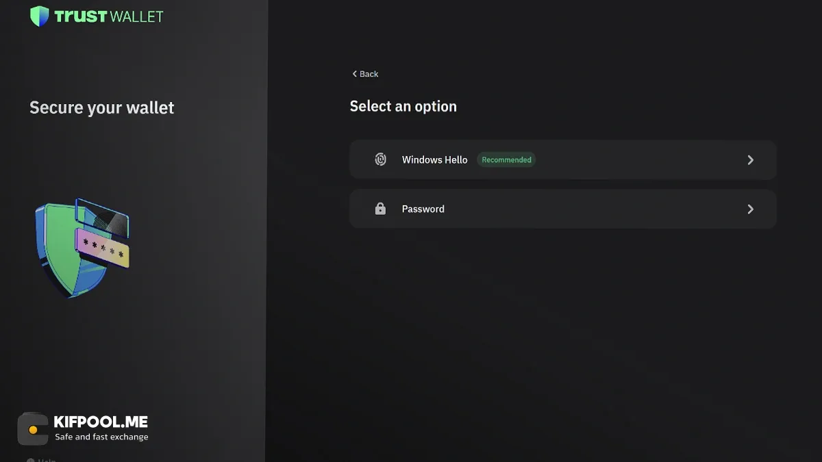Click the shield illustration under Secure your wallet
The width and height of the screenshot is (822, 462).
click(x=82, y=248)
